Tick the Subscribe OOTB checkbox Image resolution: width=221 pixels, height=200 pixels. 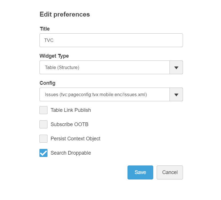pos(43,124)
